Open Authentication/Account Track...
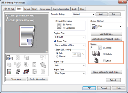Viewport: 128px width, 93px height. click(x=106, y=39)
